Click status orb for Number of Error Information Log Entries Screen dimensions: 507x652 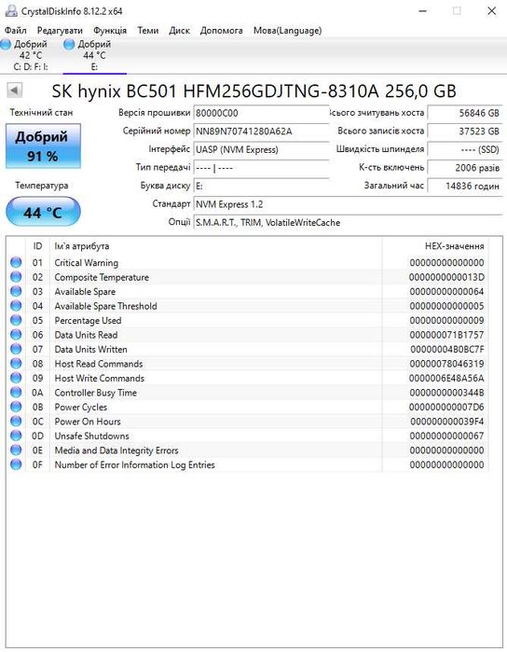pyautogui.click(x=16, y=465)
